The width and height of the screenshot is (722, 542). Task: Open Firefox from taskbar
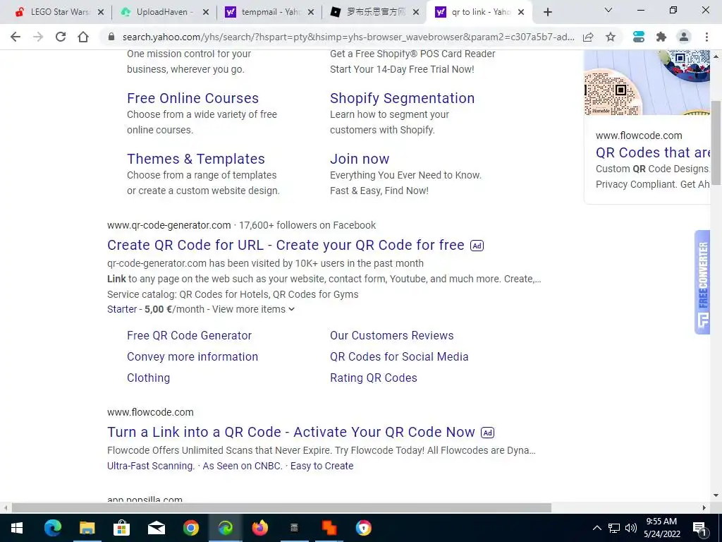259,528
